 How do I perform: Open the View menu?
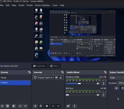coord(14,5)
